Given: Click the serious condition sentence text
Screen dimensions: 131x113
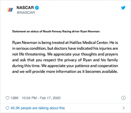Looking at the screenshot, I should point(65,48).
